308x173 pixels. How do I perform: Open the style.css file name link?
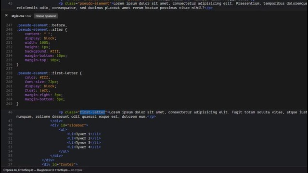click(x=18, y=16)
